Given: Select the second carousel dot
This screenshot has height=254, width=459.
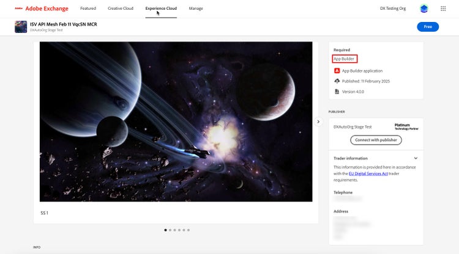Looking at the screenshot, I should [x=171, y=230].
